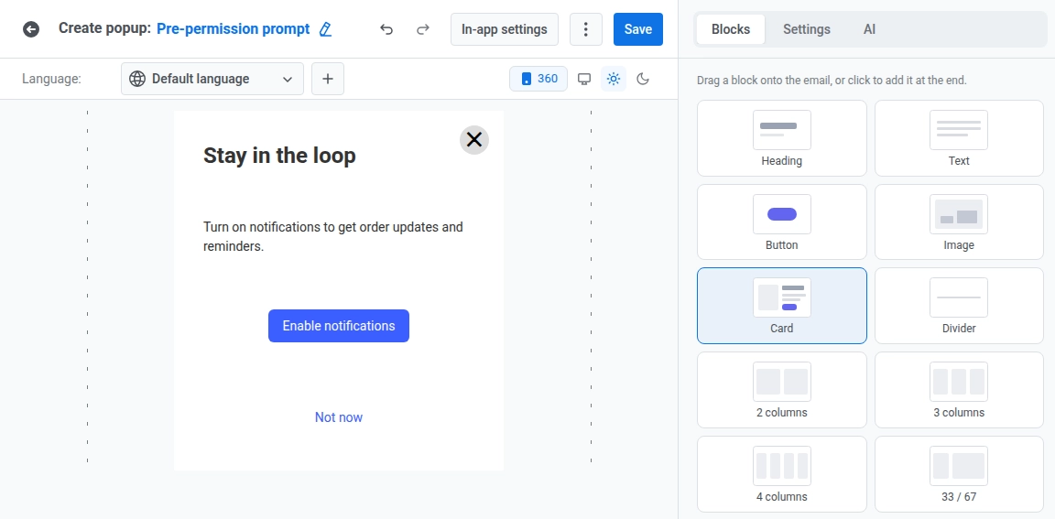Viewport: 1055px width, 519px height.
Task: Add a new language with plus button
Action: [328, 79]
